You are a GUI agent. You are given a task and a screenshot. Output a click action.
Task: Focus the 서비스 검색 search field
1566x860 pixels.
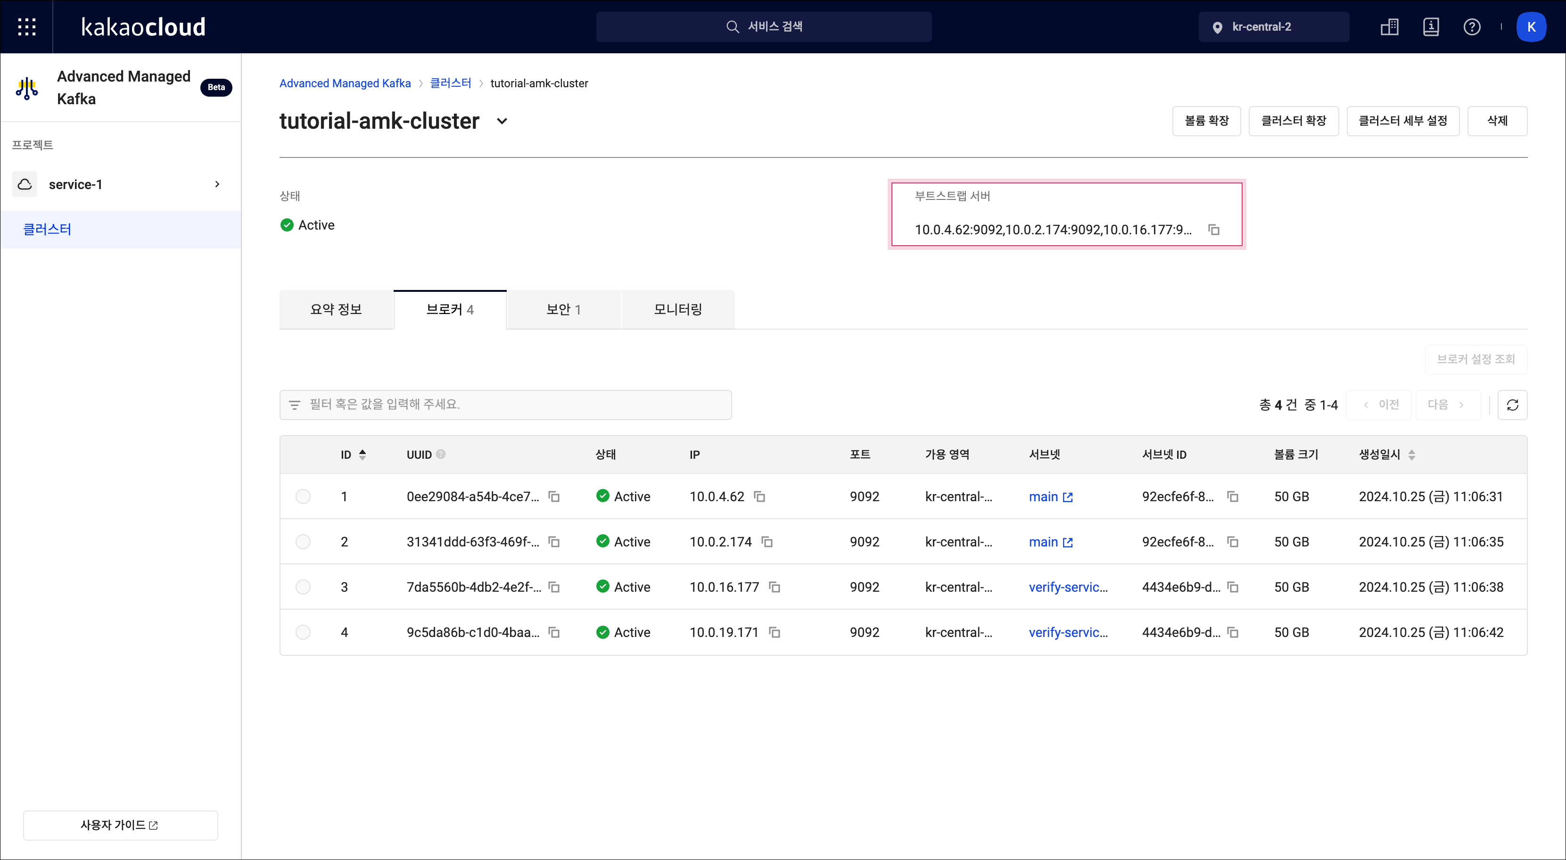[x=764, y=27]
